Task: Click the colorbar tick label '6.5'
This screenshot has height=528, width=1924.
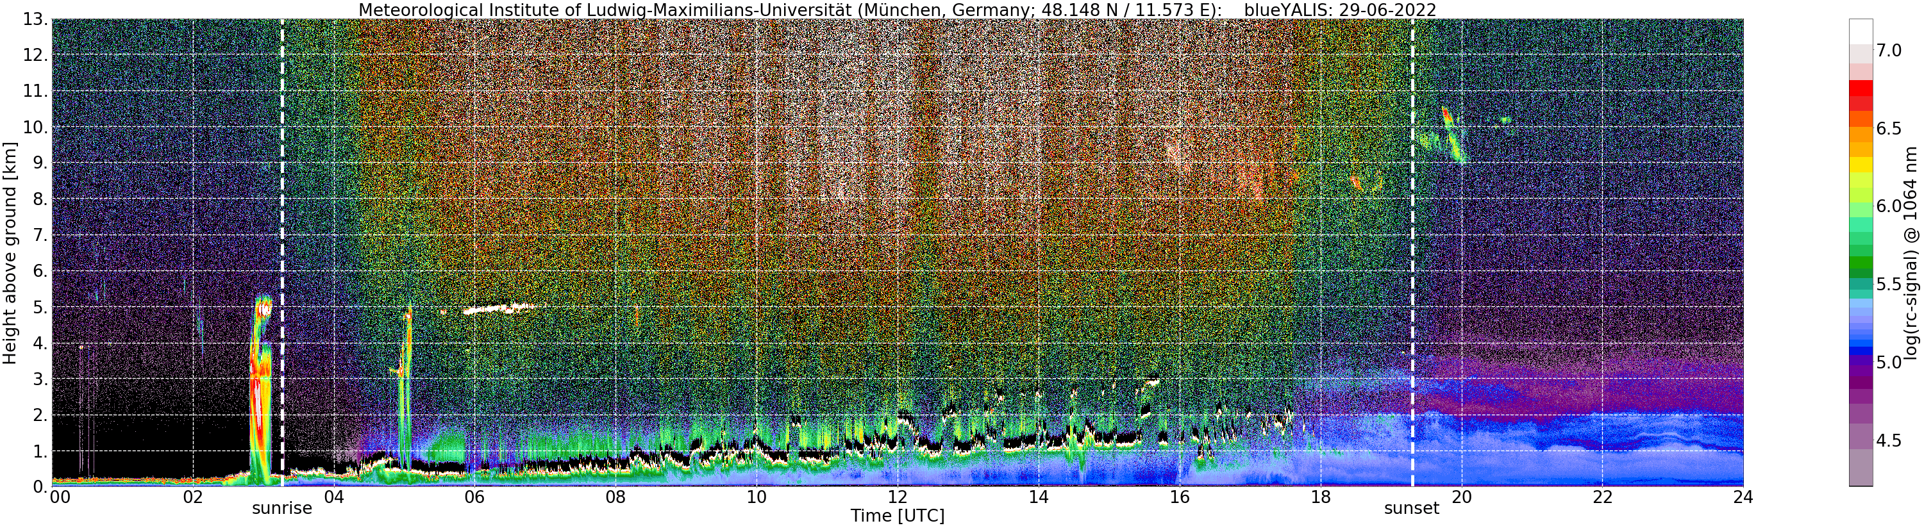Action: pos(1889,128)
